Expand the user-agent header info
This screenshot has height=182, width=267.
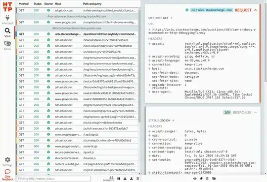(149, 91)
